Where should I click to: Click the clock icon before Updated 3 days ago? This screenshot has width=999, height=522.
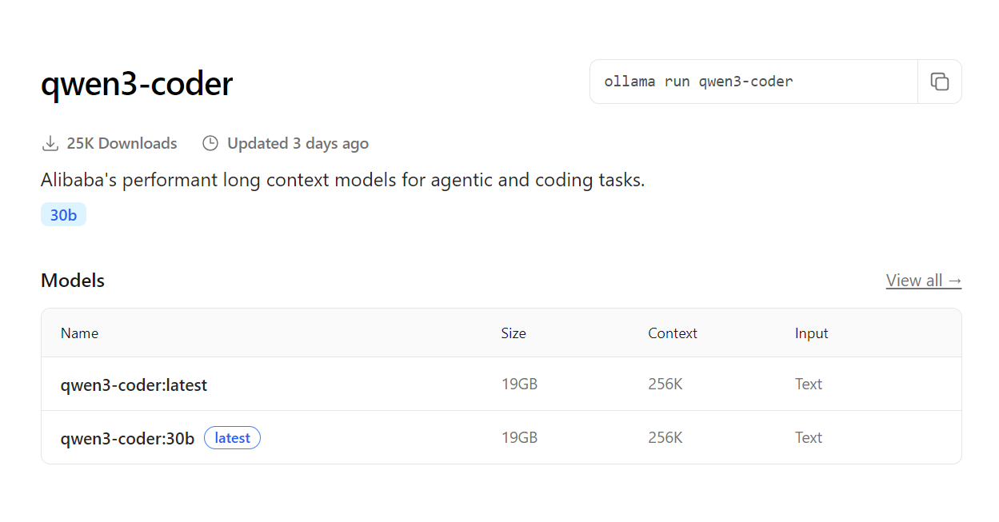(210, 142)
